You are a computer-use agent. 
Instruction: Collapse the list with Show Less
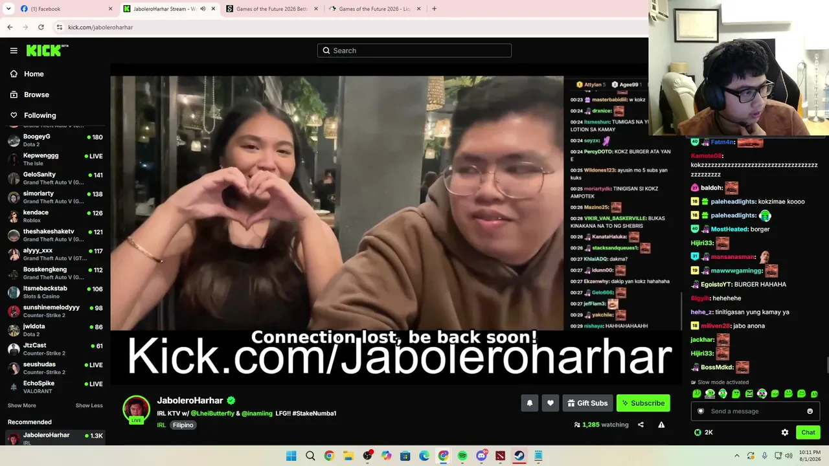89,406
